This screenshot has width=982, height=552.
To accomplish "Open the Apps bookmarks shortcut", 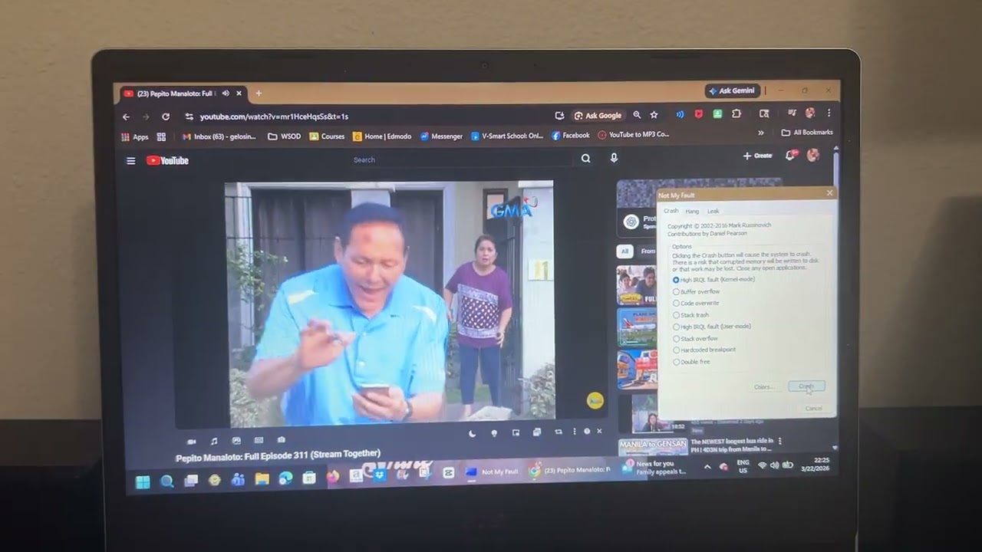I will click(x=135, y=137).
